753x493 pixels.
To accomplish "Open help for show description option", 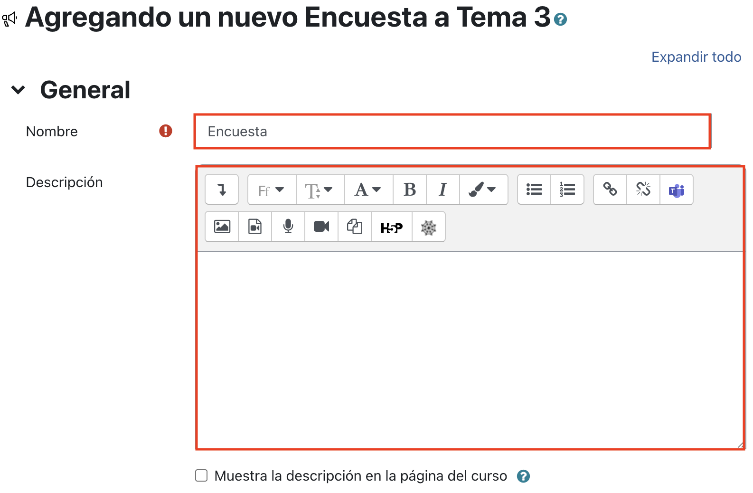I will tap(523, 476).
